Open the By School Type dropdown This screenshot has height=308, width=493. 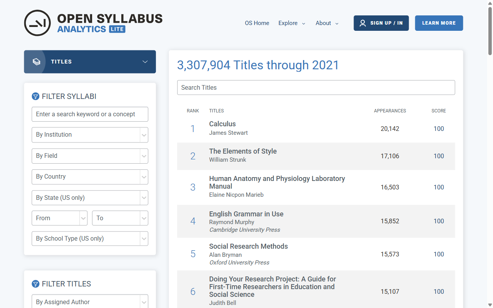click(x=90, y=239)
